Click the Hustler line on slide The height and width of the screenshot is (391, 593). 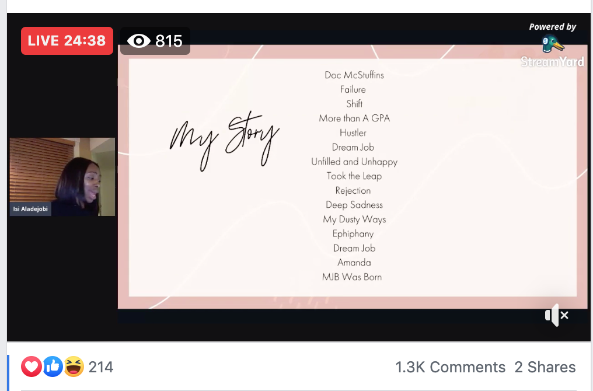click(x=353, y=132)
